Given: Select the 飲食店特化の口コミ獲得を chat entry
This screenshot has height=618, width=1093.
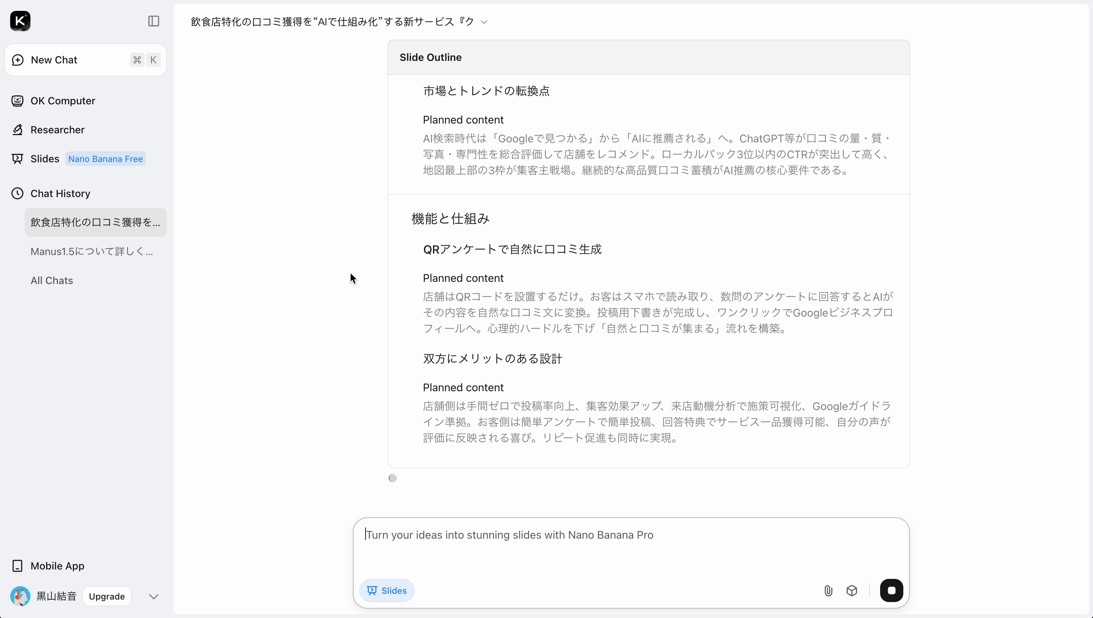Looking at the screenshot, I should point(95,222).
